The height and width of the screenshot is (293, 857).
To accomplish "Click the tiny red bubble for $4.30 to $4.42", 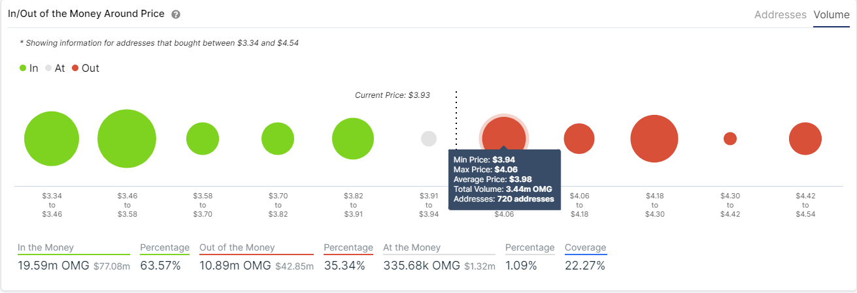I will 730,139.
